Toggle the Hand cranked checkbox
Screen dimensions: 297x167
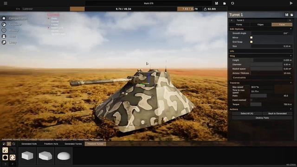click(252, 100)
